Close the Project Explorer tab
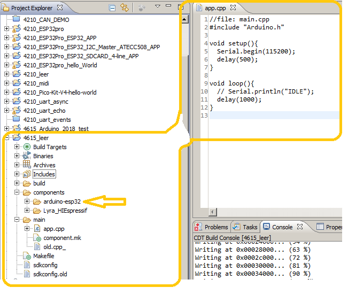Viewport: 348px width, 295px height. tap(60, 8)
